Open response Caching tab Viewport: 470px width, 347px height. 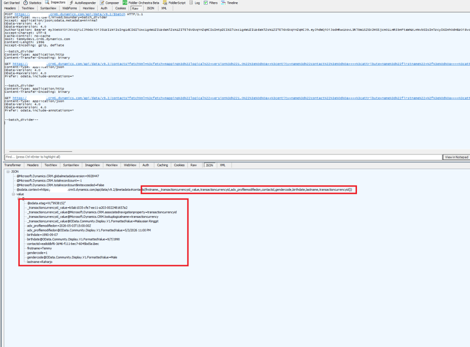163,165
